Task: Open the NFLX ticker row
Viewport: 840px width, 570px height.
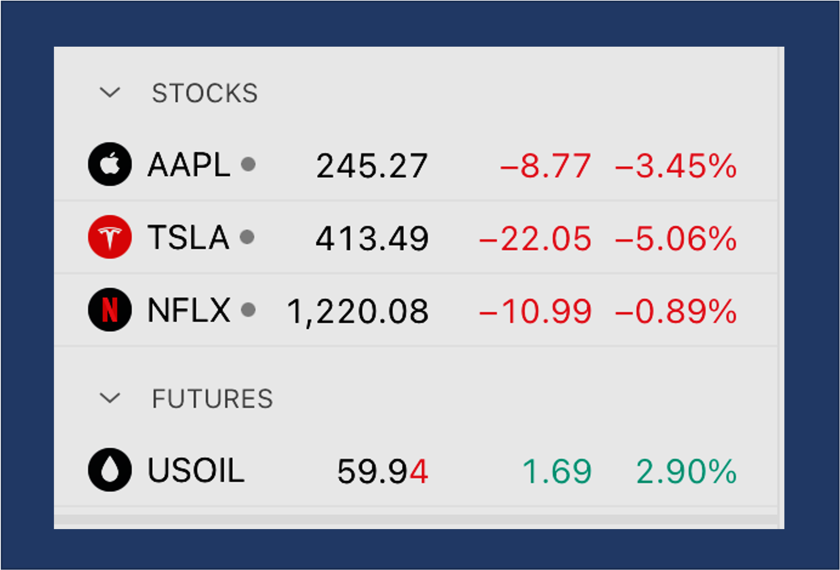Action: click(x=416, y=310)
